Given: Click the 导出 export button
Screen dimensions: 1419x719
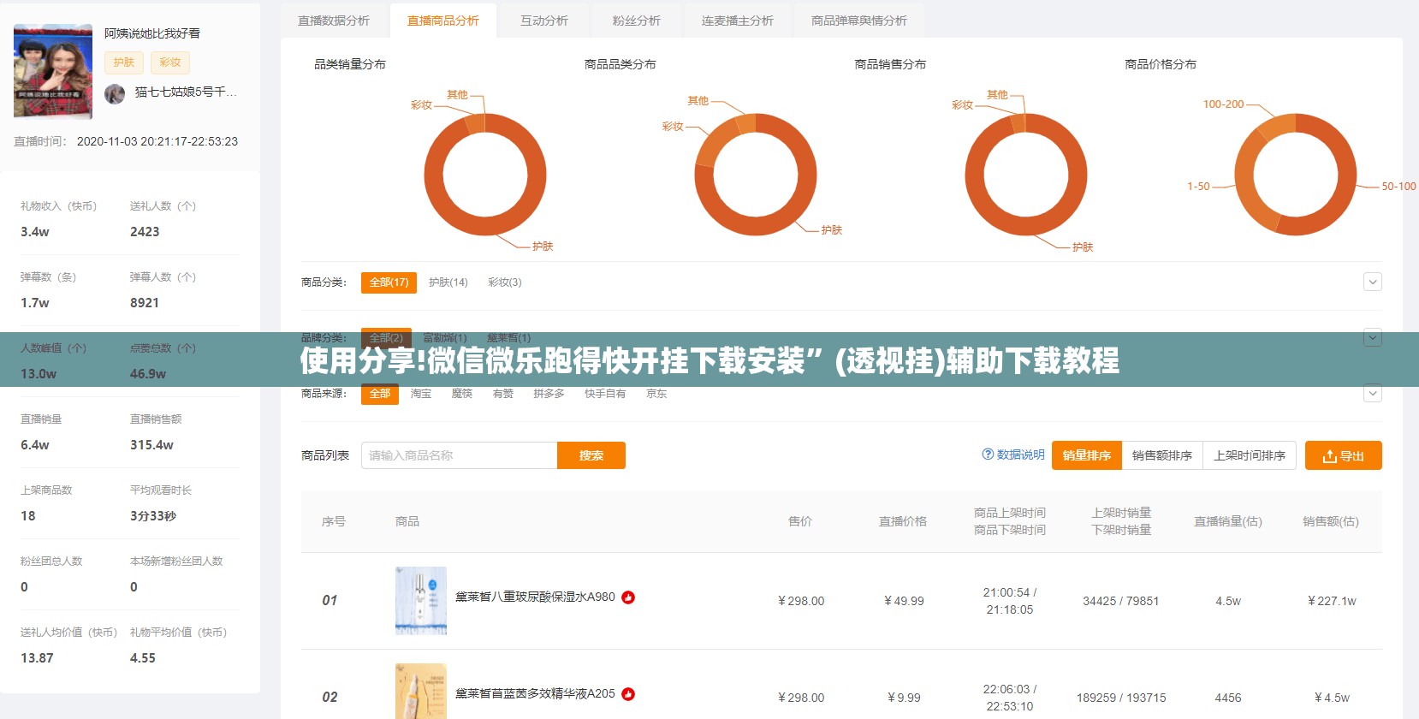Looking at the screenshot, I should pos(1344,455).
